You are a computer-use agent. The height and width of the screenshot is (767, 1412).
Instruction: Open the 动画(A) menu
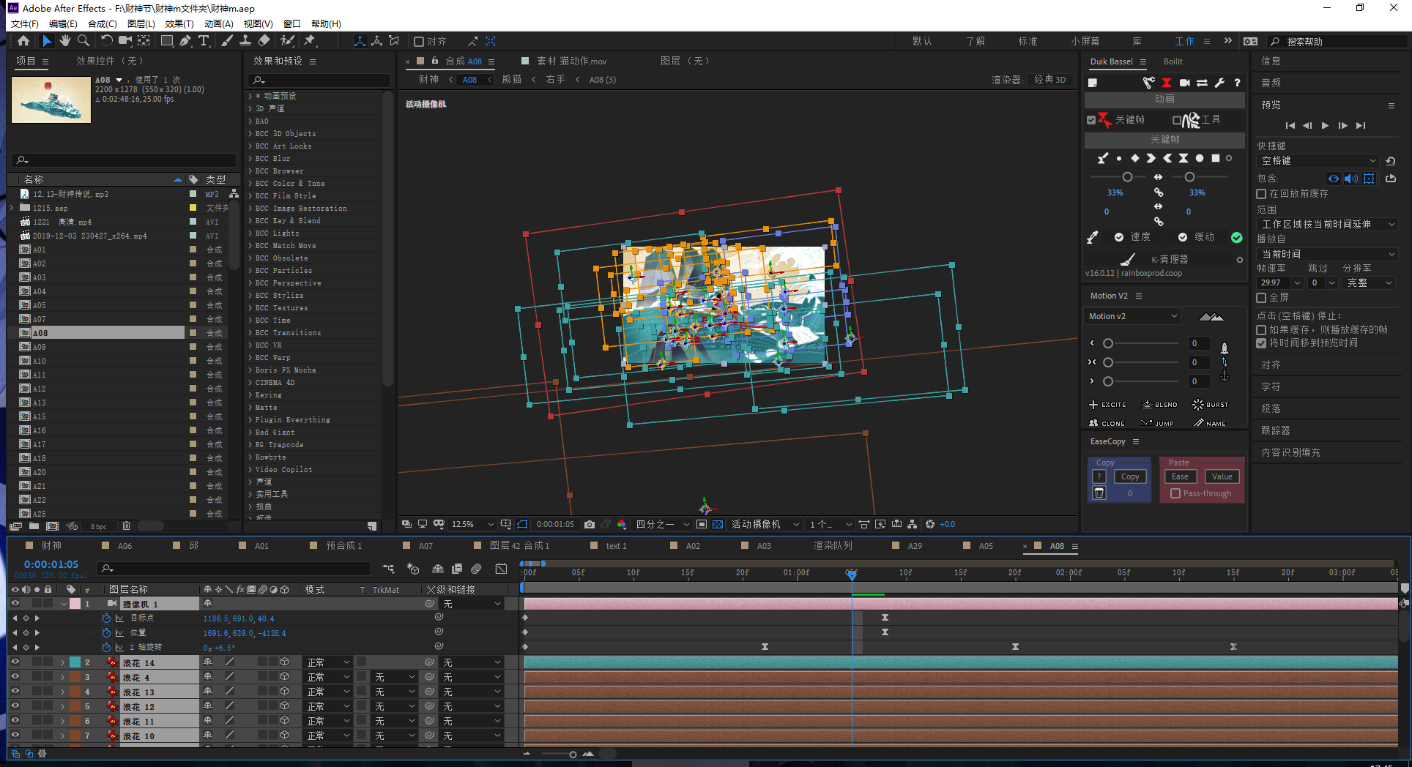(x=219, y=23)
